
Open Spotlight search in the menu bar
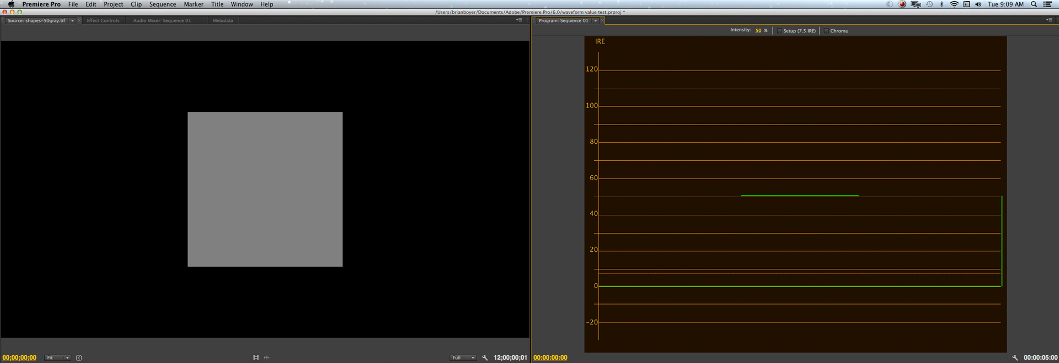pyautogui.click(x=1034, y=4)
